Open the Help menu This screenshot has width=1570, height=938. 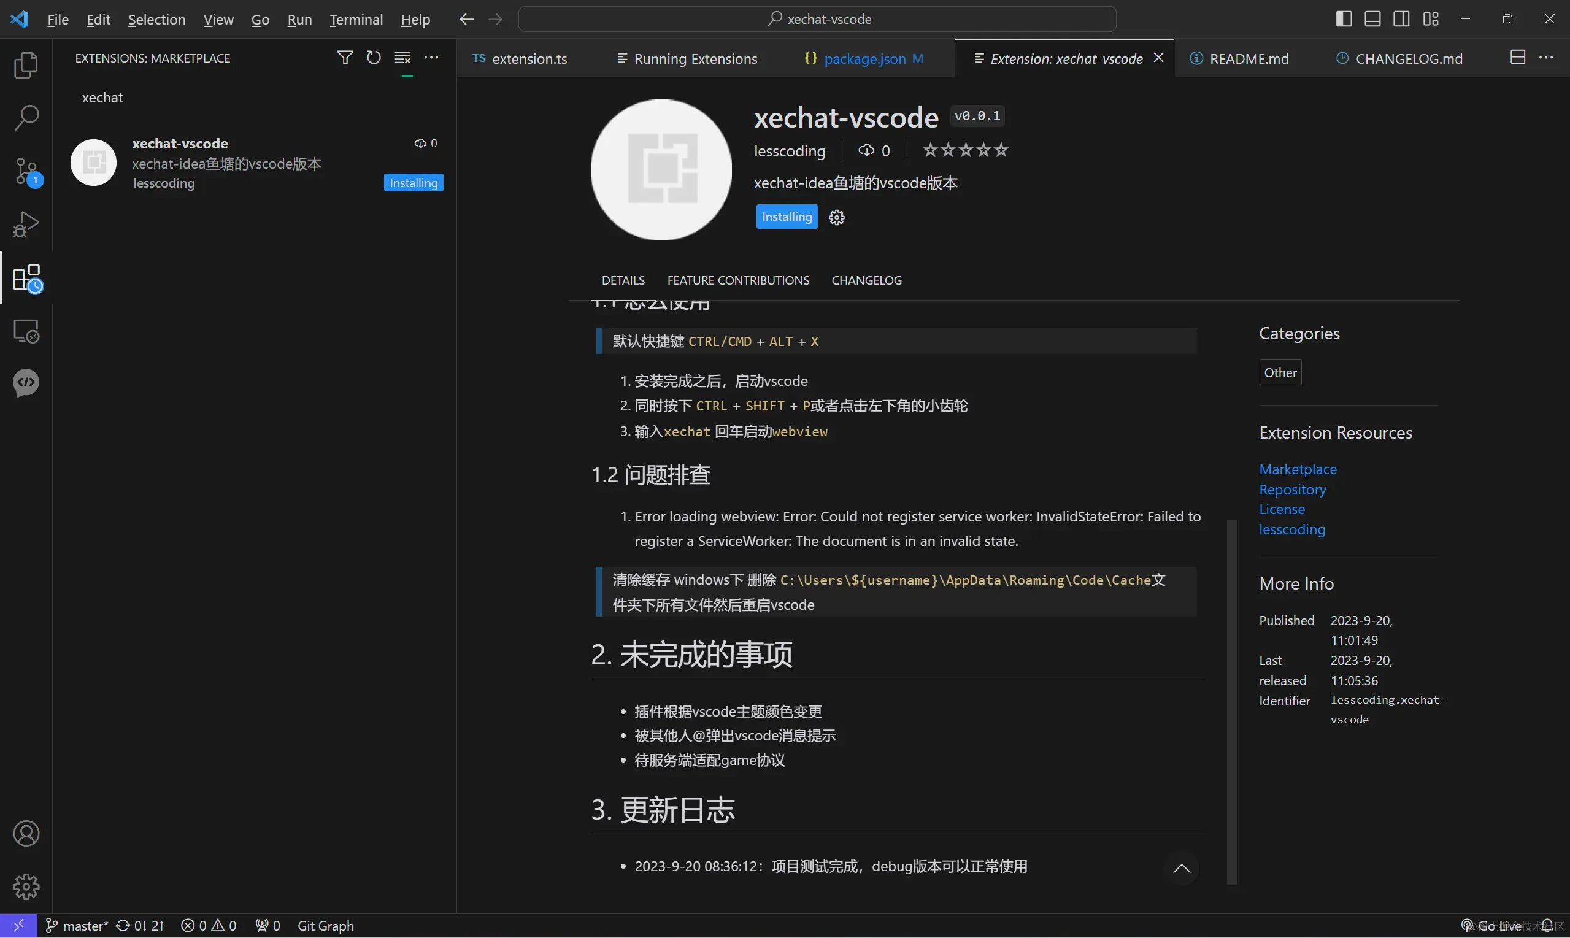pos(415,20)
